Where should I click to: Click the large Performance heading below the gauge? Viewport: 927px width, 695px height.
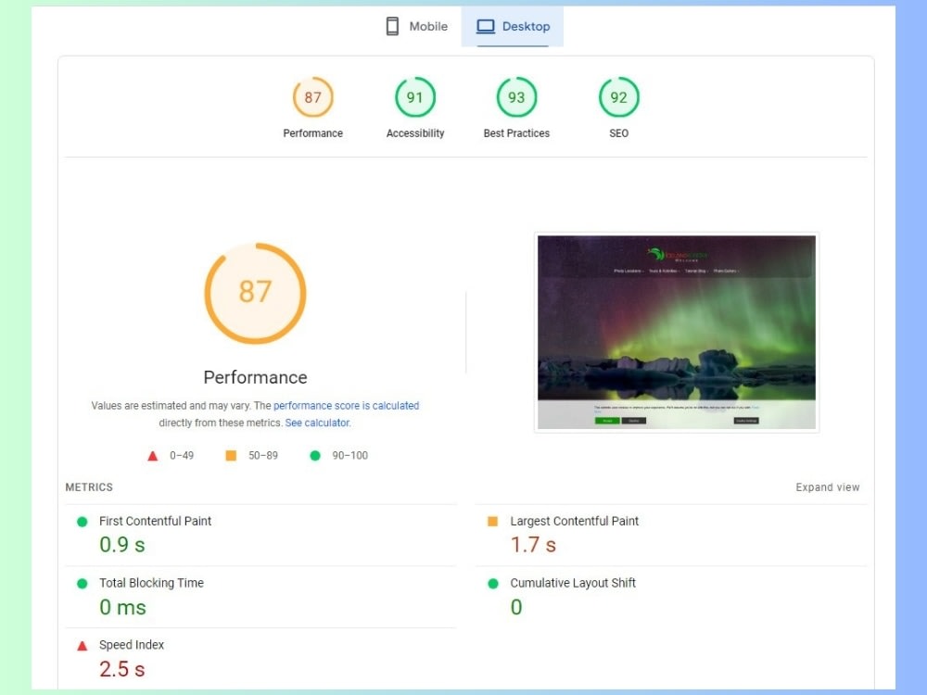pyautogui.click(x=256, y=377)
